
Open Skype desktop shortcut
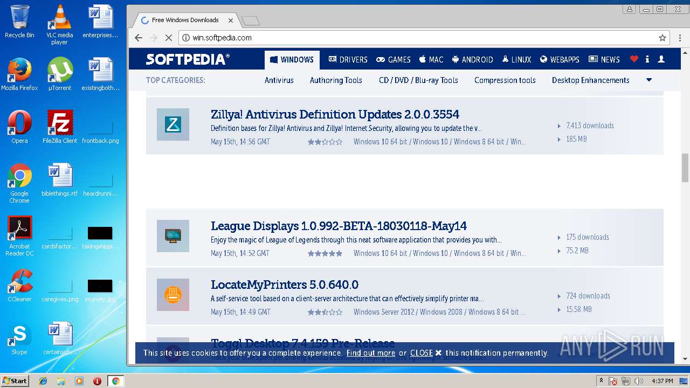(19, 338)
